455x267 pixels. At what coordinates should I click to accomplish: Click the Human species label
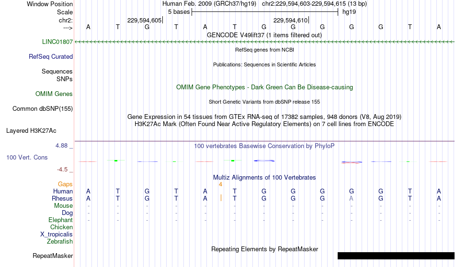tap(63, 191)
